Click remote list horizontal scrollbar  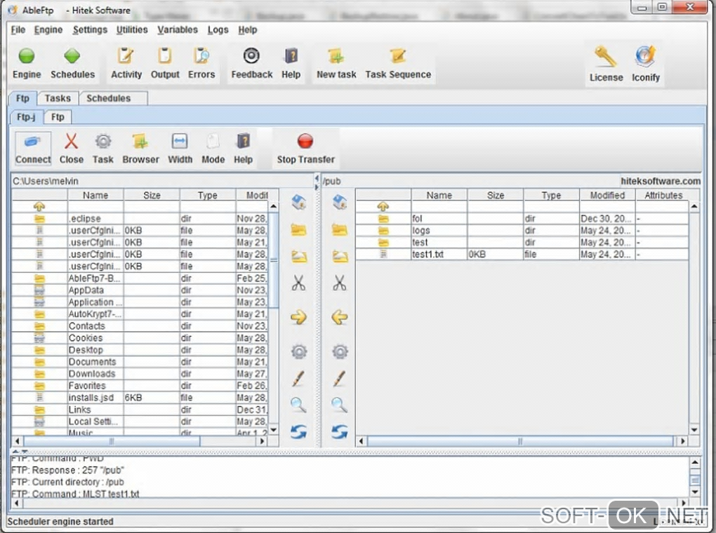coord(521,441)
